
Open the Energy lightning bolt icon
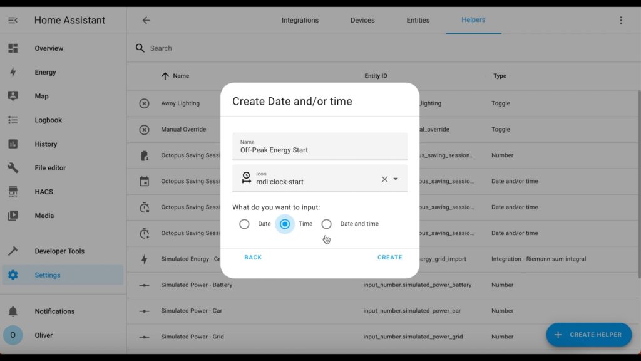[x=13, y=72]
